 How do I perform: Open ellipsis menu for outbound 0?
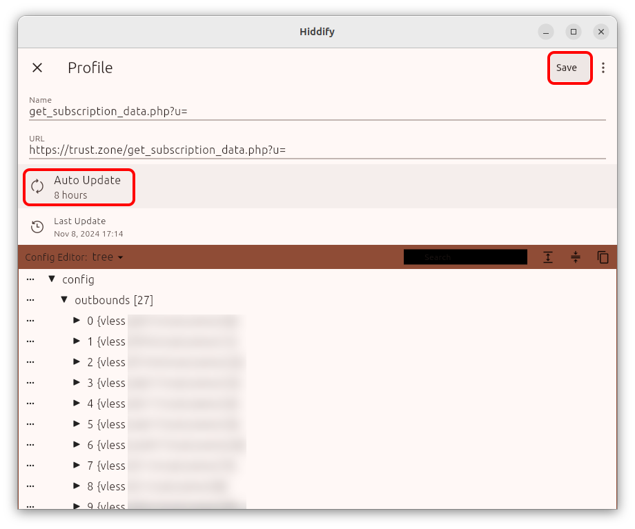(x=30, y=321)
